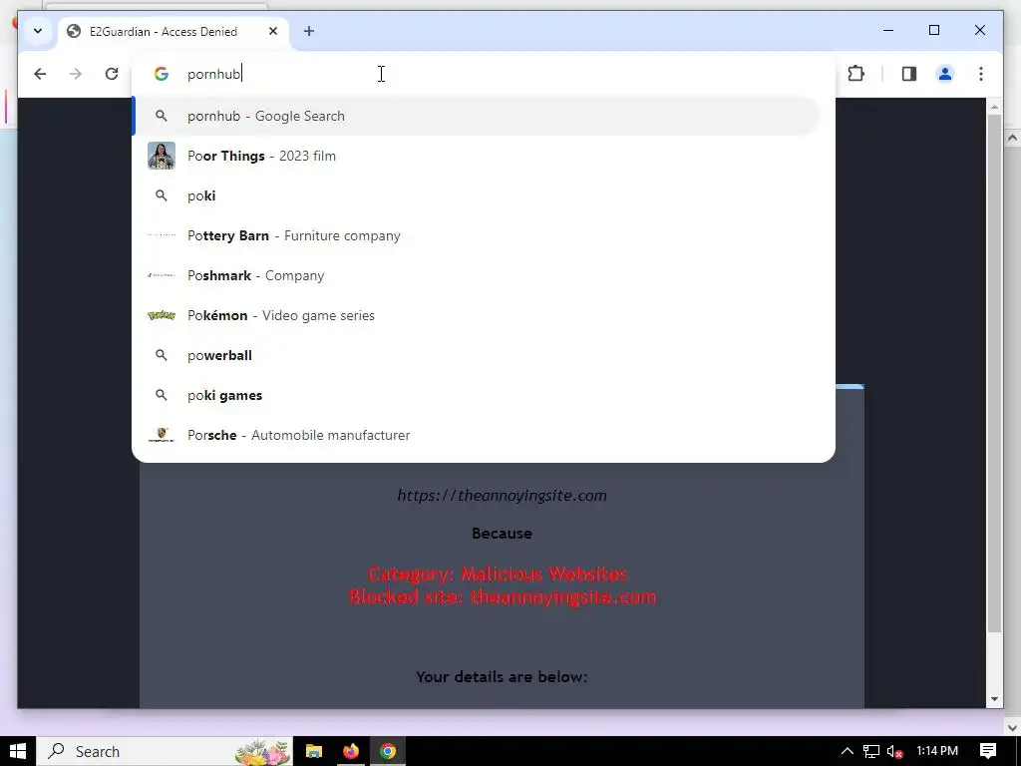Click the taskbar Search box
This screenshot has height=766, width=1021.
click(x=165, y=751)
